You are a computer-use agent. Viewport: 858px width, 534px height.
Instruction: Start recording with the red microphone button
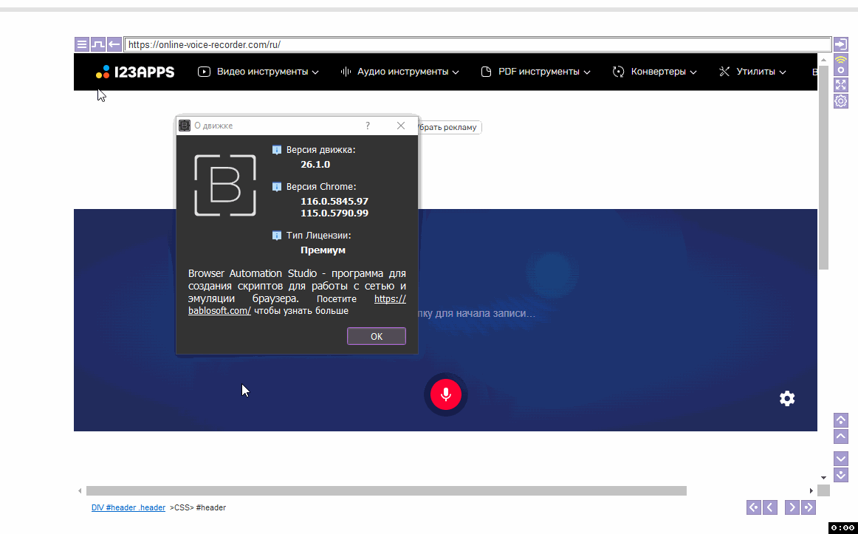[x=445, y=394]
